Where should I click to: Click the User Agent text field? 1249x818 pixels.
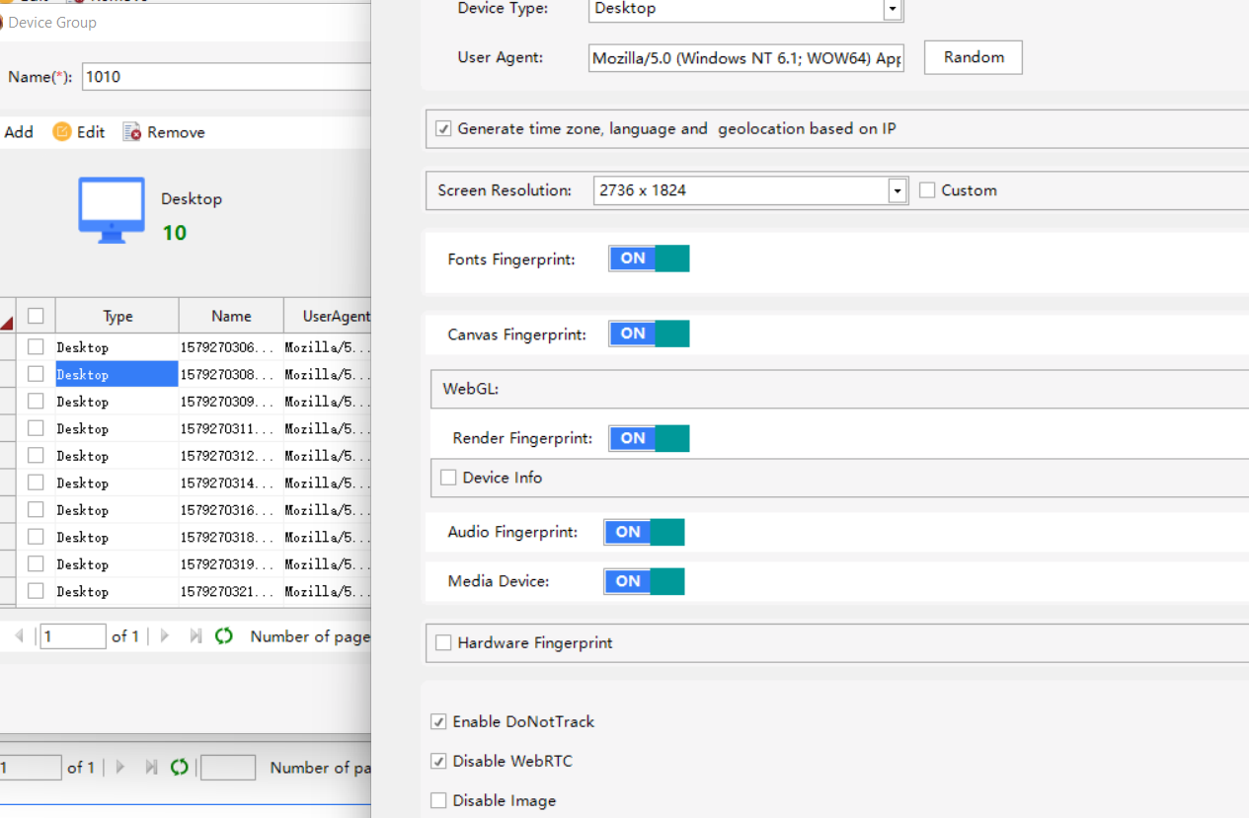pos(746,58)
